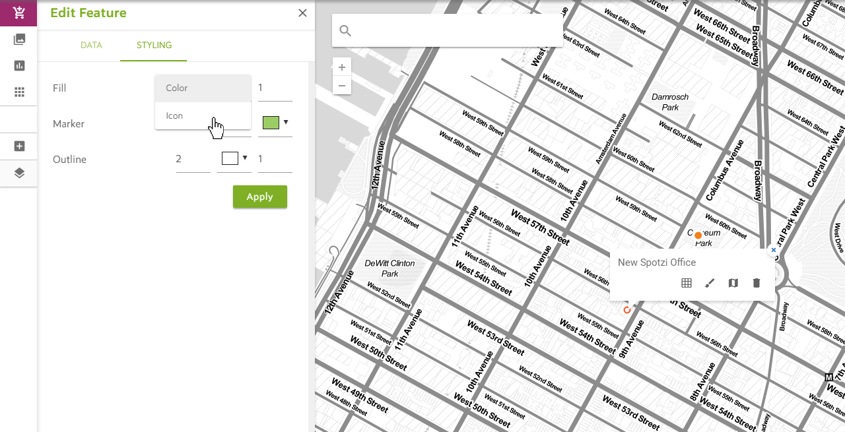
Task: Click the Damrosch Park map label
Action: [670, 102]
